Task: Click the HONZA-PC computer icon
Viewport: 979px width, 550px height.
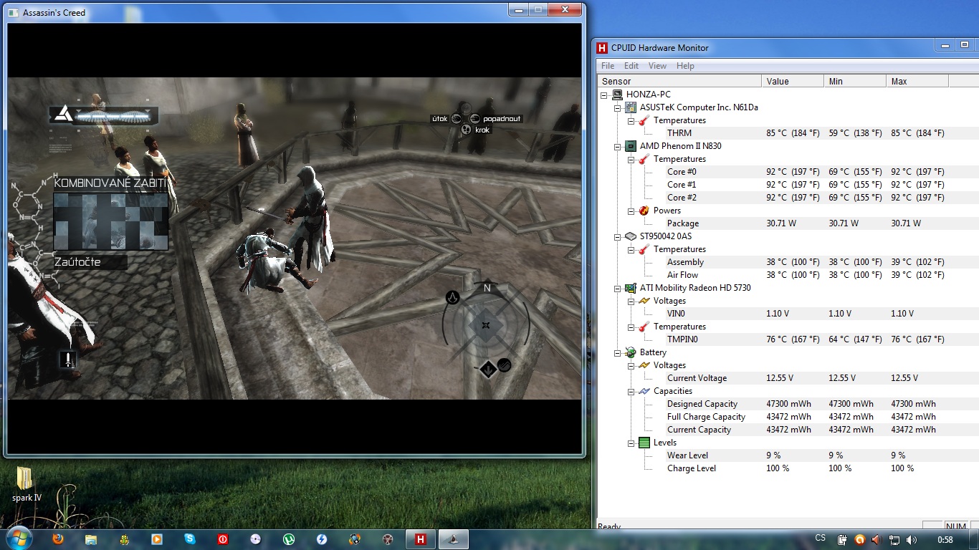Action: [617, 95]
